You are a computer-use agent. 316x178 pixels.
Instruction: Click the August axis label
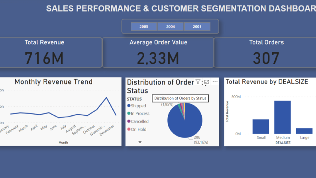pos(71,129)
